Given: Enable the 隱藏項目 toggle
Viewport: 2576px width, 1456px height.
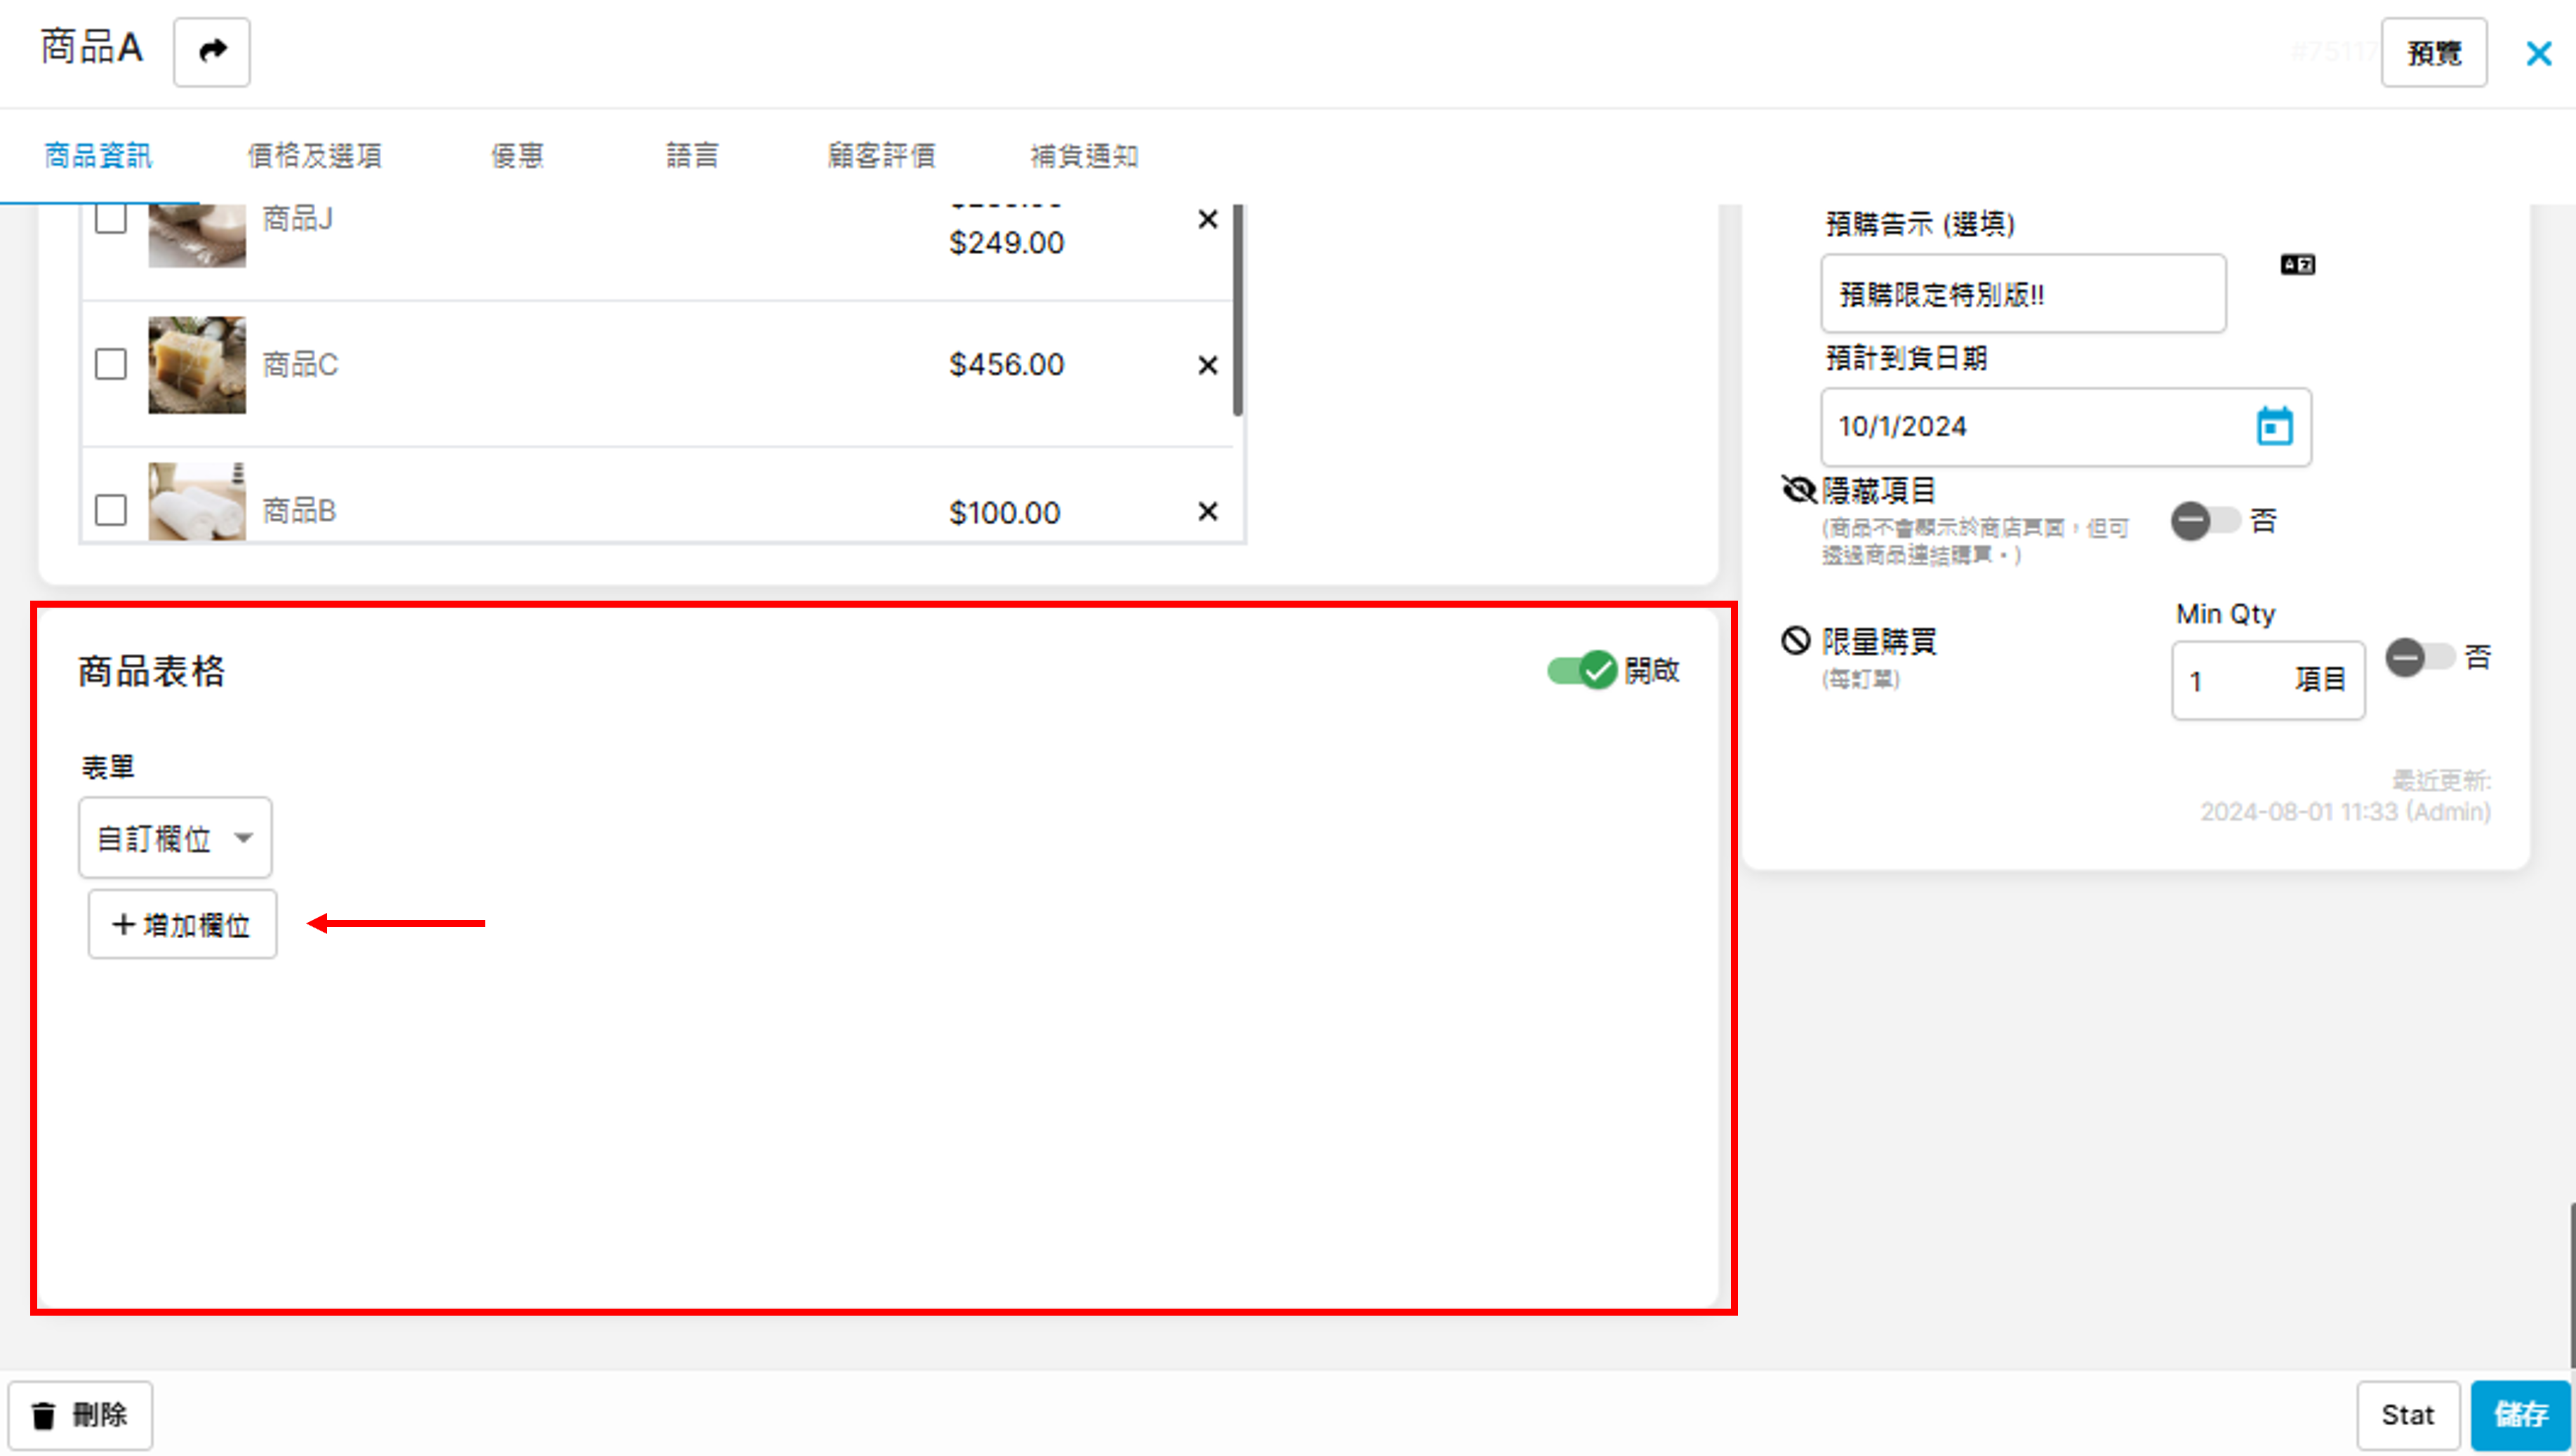Looking at the screenshot, I should tap(2204, 521).
